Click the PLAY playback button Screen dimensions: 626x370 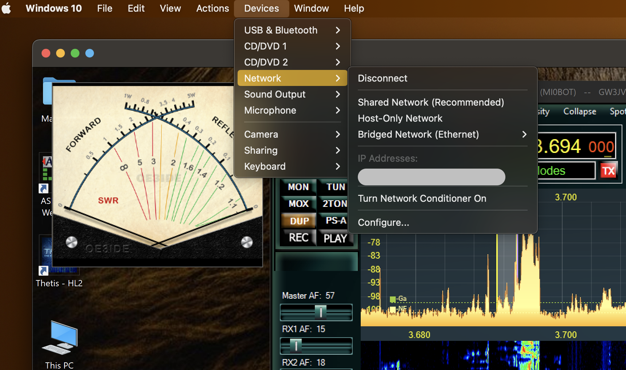pos(335,238)
